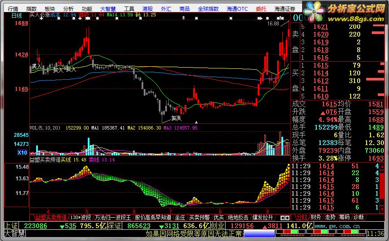This screenshot has width=389, height=241.
Task: Open the 行情 menu
Action: (13, 9)
